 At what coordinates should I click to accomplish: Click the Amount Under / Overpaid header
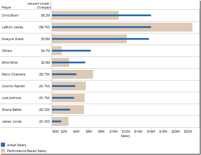pyautogui.click(x=39, y=6)
